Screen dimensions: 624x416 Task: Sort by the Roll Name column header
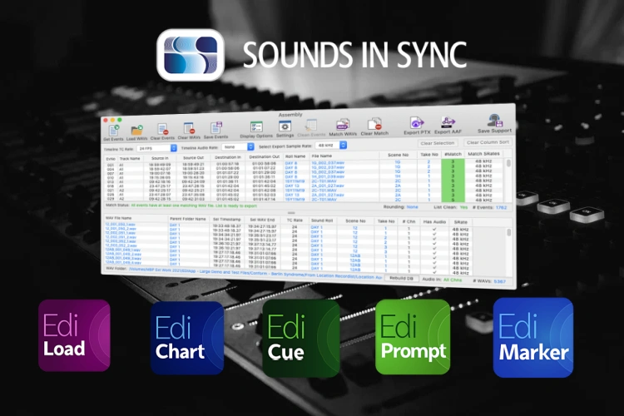coord(295,156)
